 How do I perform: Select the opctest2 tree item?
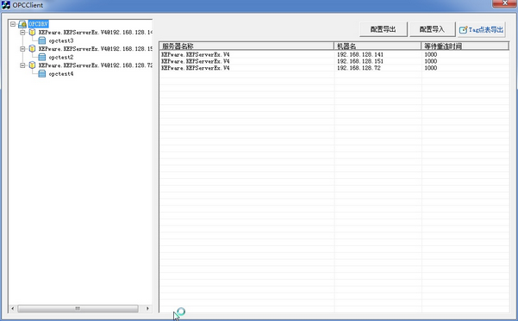click(61, 58)
